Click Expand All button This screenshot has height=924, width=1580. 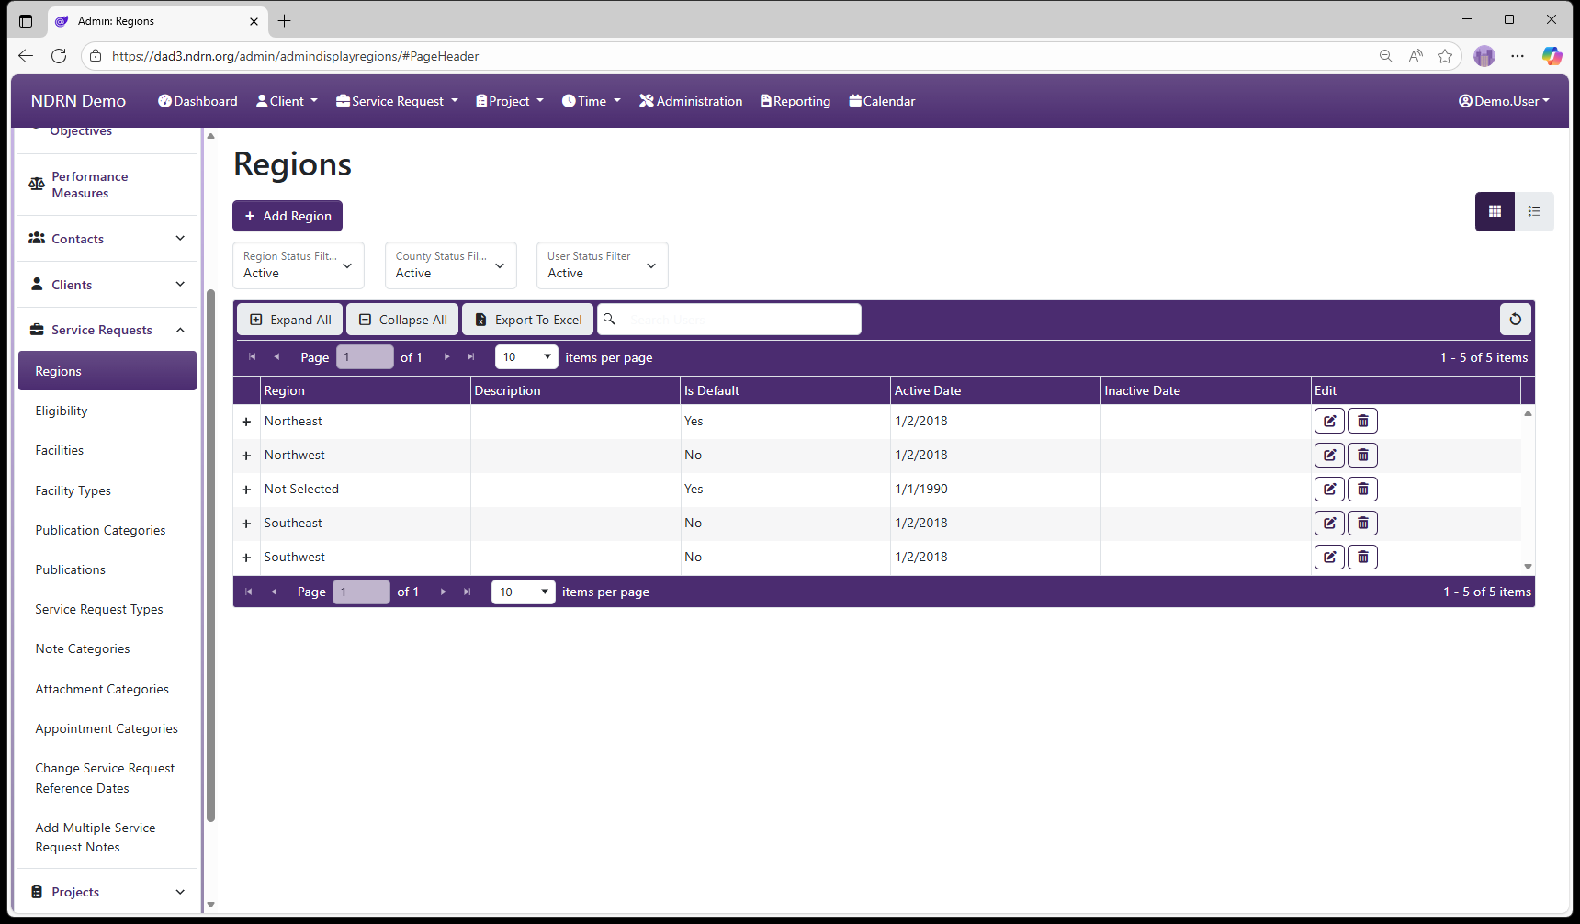pos(290,320)
